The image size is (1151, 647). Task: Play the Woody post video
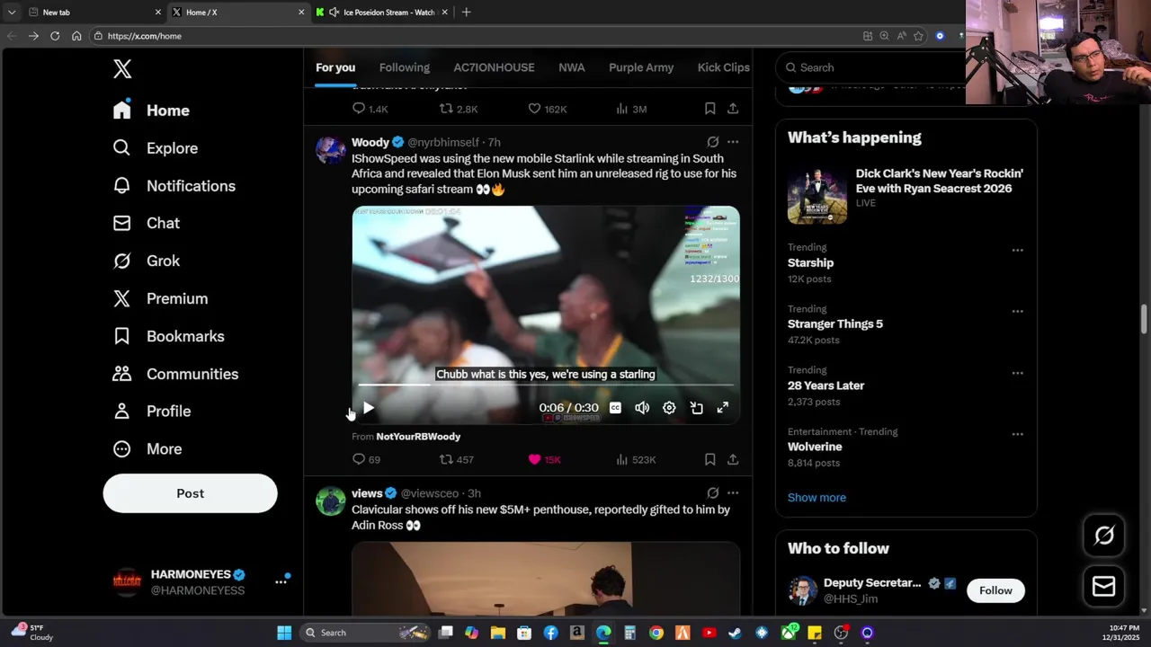369,408
